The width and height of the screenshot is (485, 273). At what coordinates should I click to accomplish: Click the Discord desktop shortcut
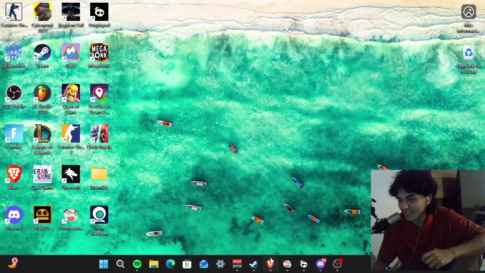pyautogui.click(x=14, y=218)
